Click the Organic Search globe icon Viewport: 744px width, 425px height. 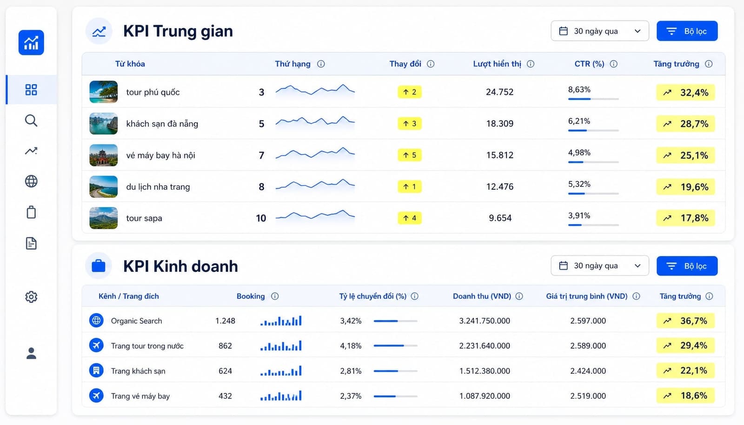click(96, 320)
